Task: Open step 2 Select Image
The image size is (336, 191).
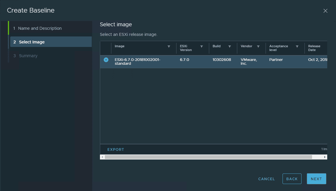Action: [x=32, y=42]
